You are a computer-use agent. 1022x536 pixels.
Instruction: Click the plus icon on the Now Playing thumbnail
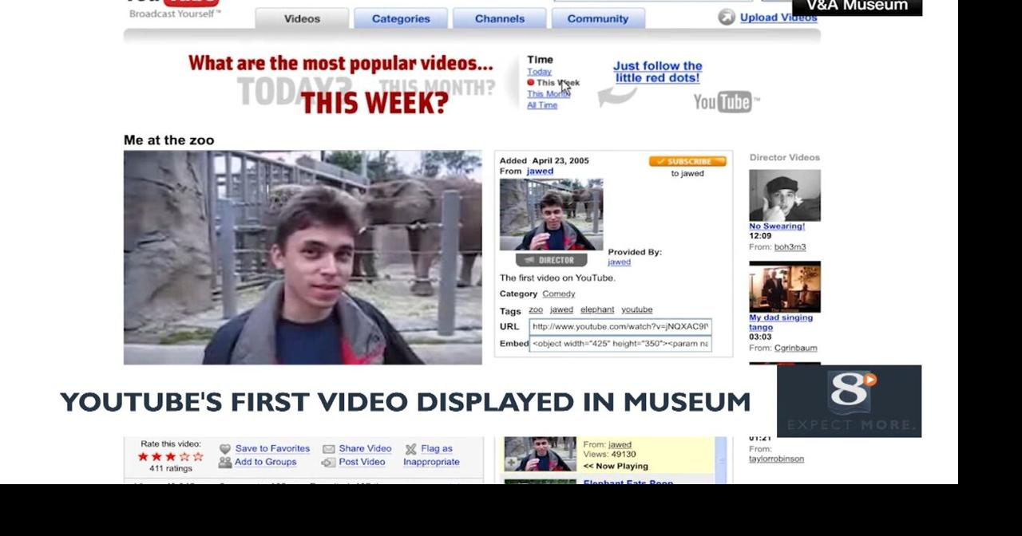coord(512,461)
